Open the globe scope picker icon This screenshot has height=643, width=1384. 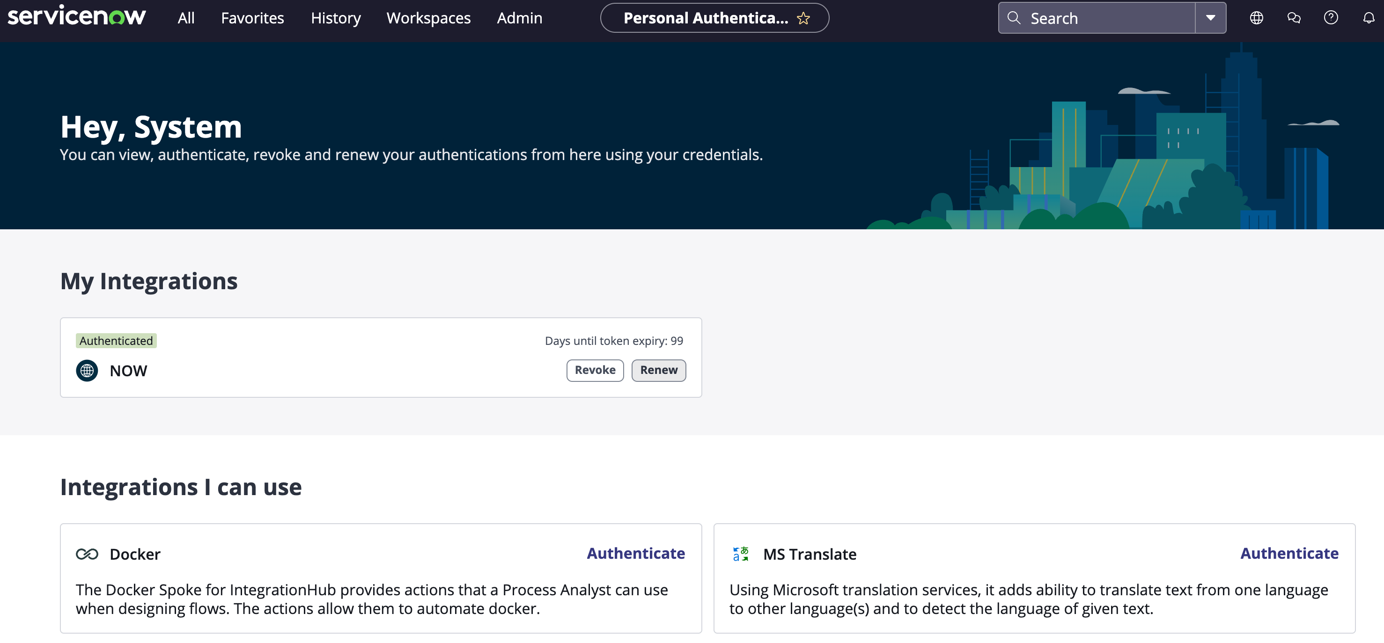[1256, 18]
